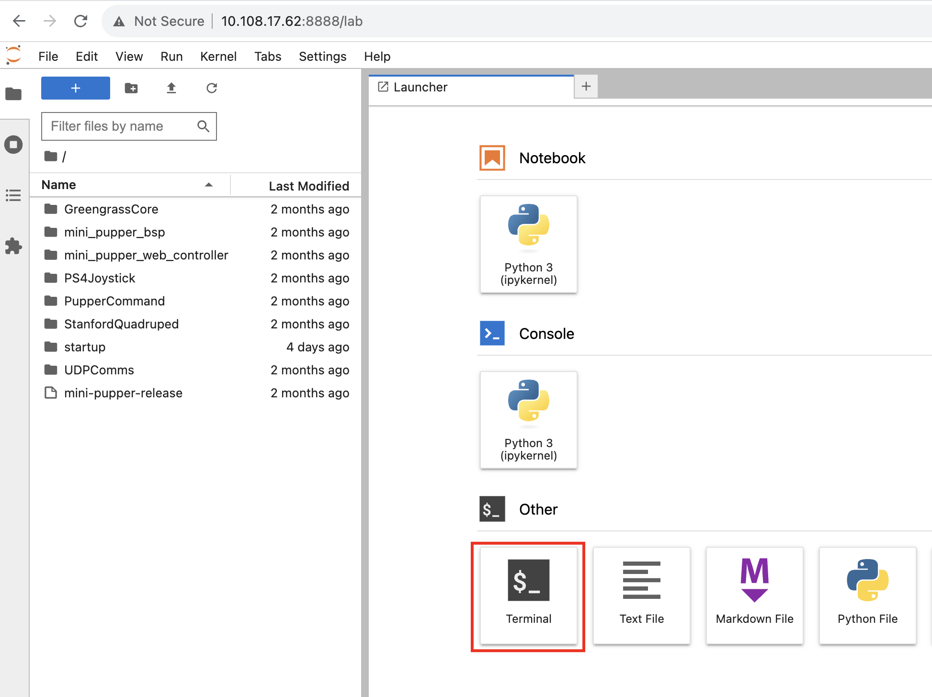
Task: Create a new Markdown File
Action: click(754, 595)
